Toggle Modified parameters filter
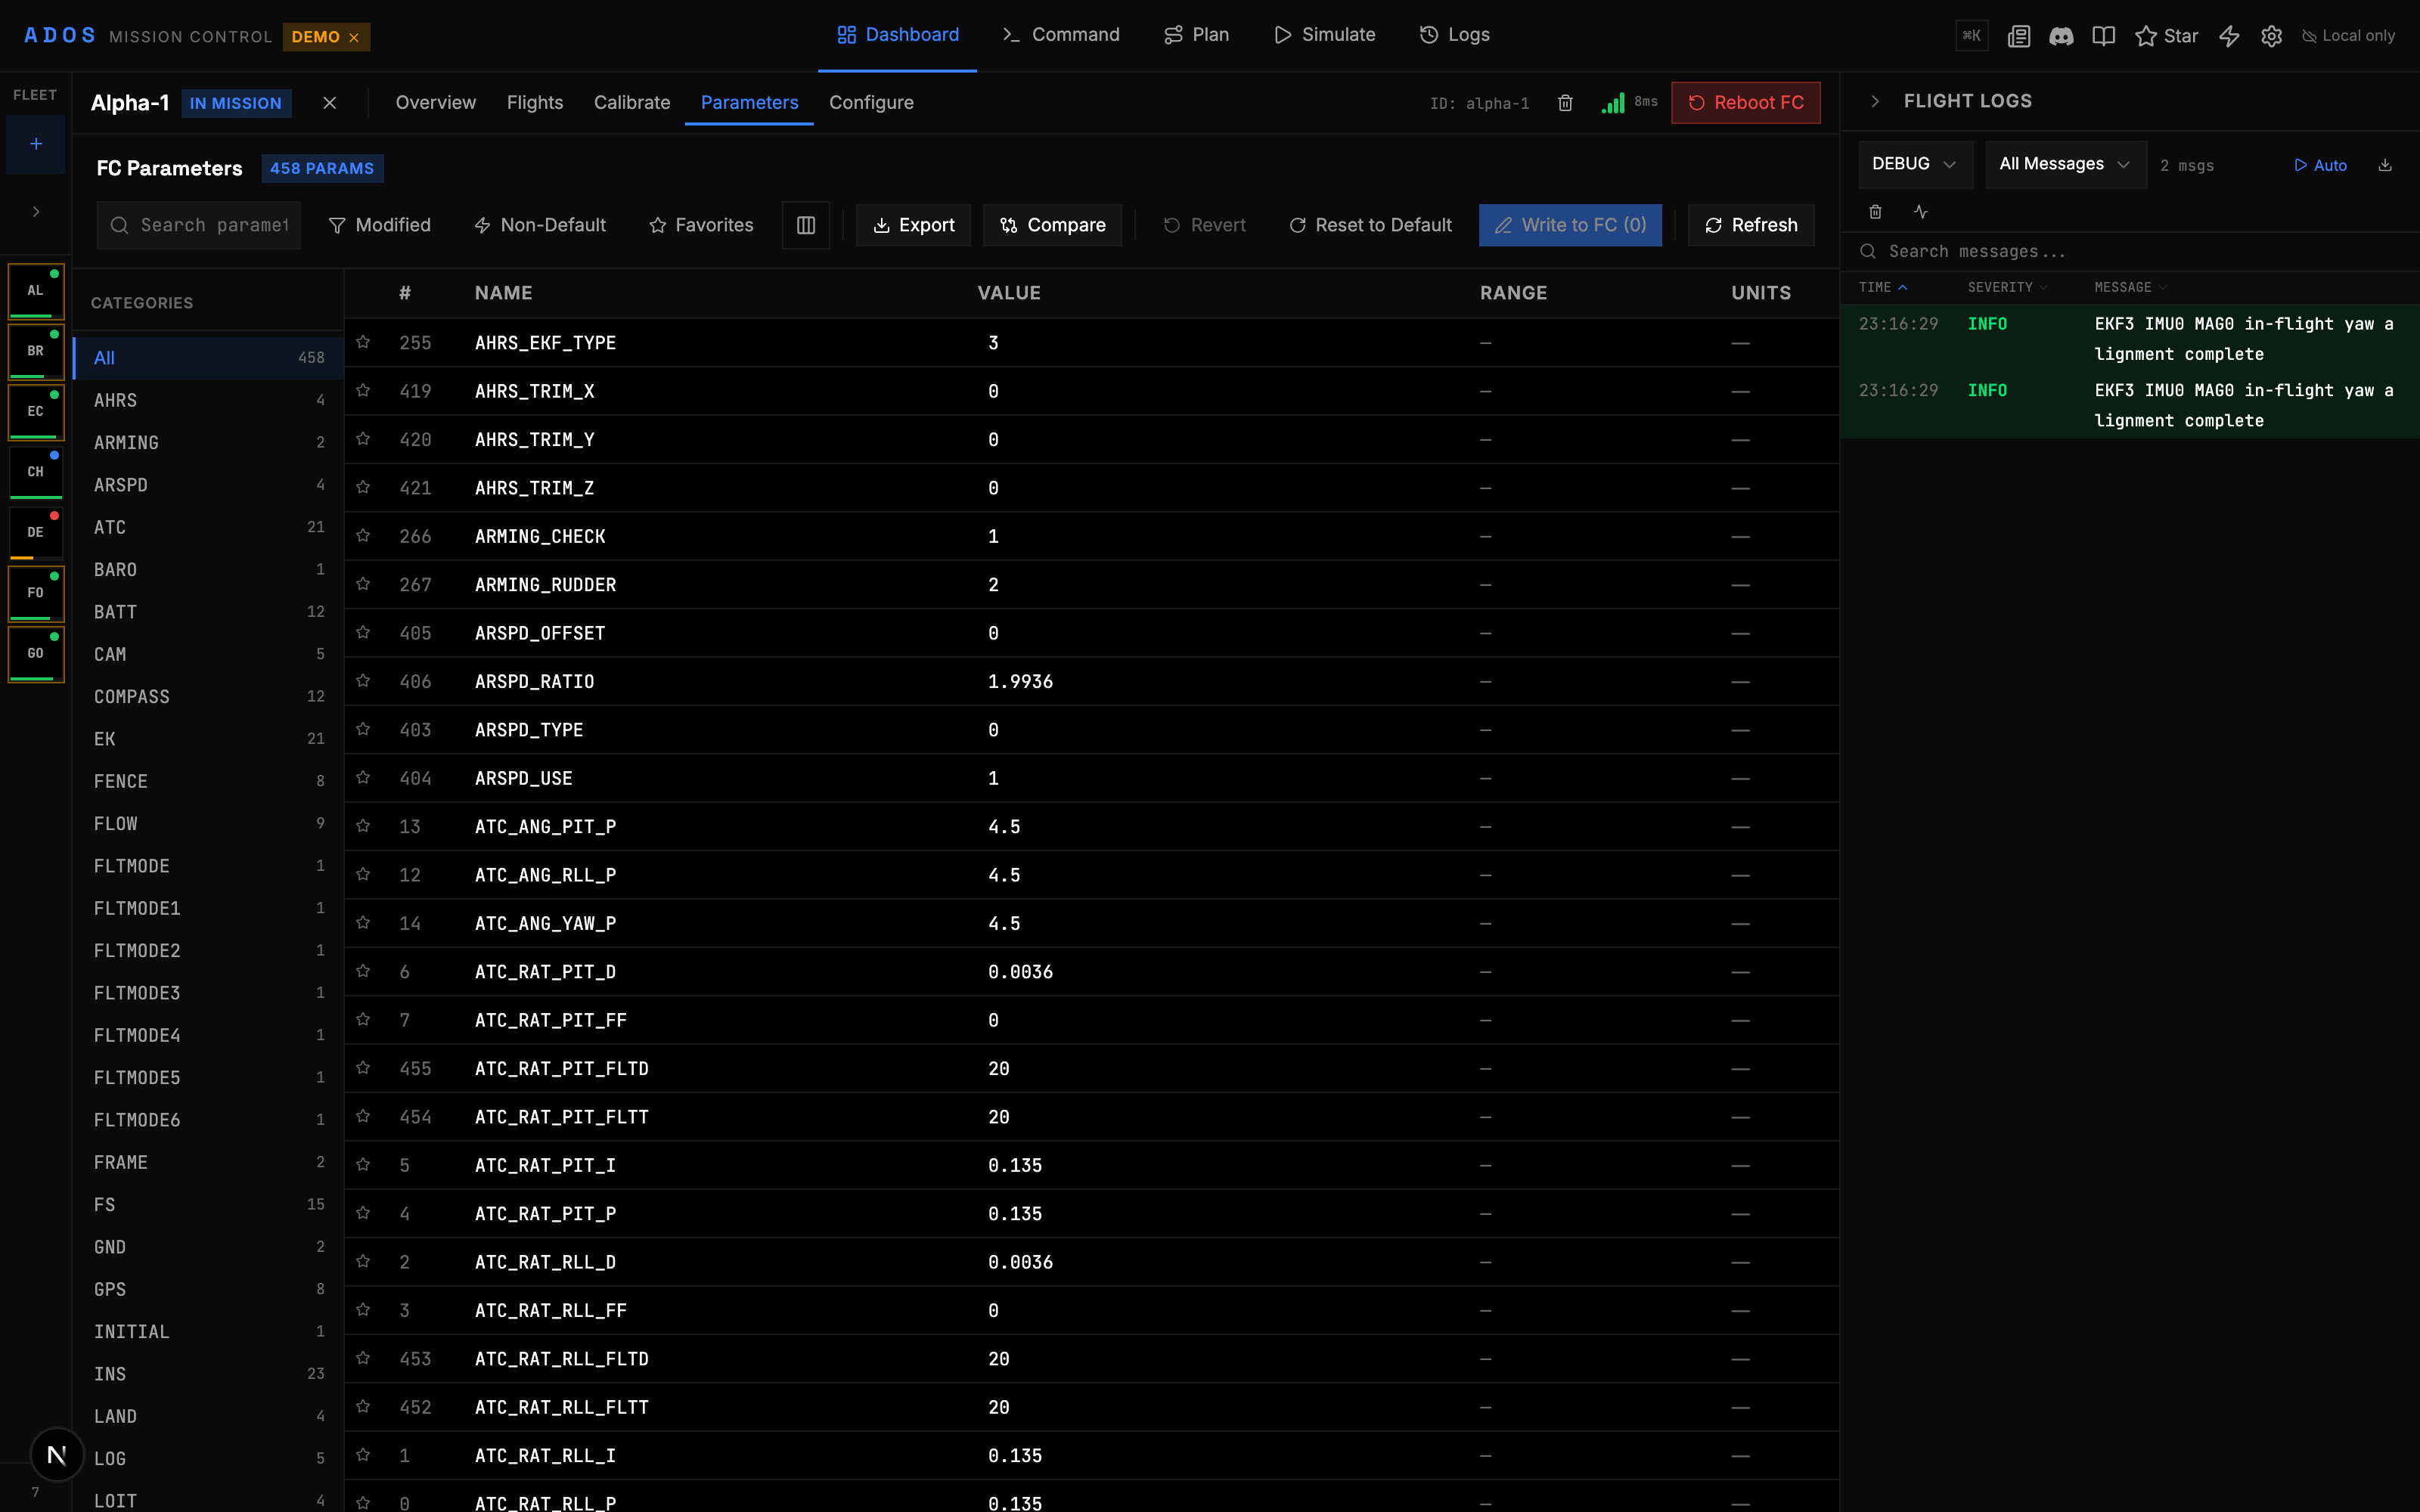This screenshot has height=1512, width=2420. (380, 225)
